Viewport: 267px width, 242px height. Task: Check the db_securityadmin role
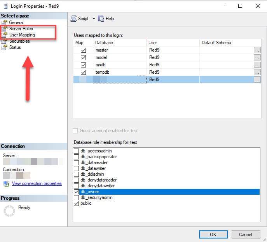[76, 197]
